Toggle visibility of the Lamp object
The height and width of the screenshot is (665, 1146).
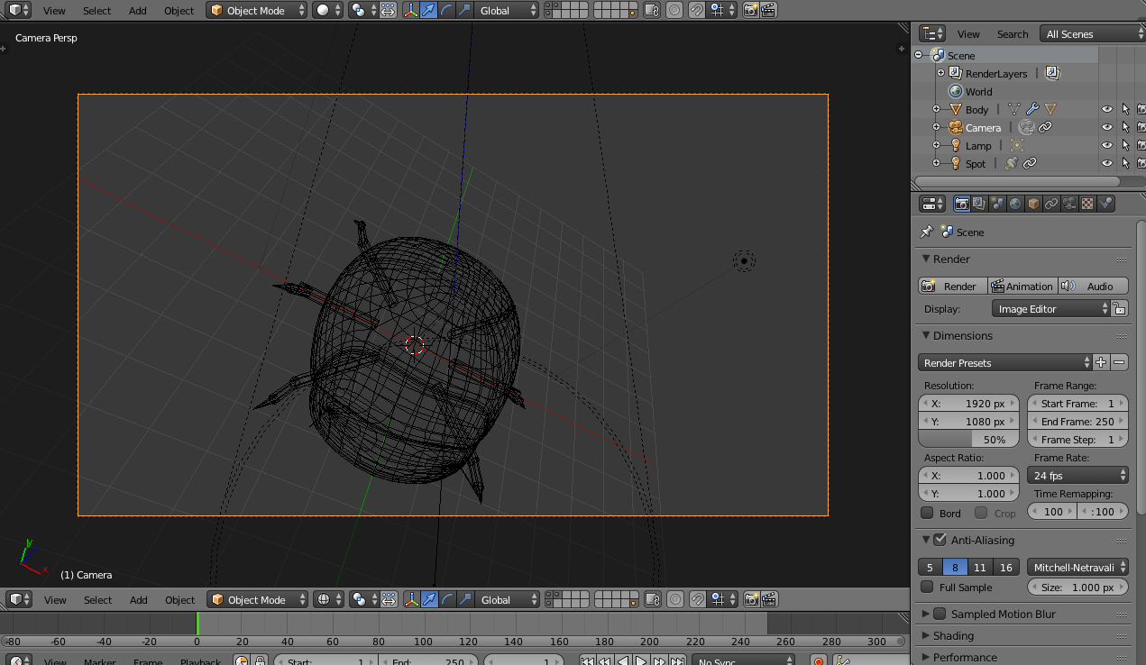pos(1106,145)
